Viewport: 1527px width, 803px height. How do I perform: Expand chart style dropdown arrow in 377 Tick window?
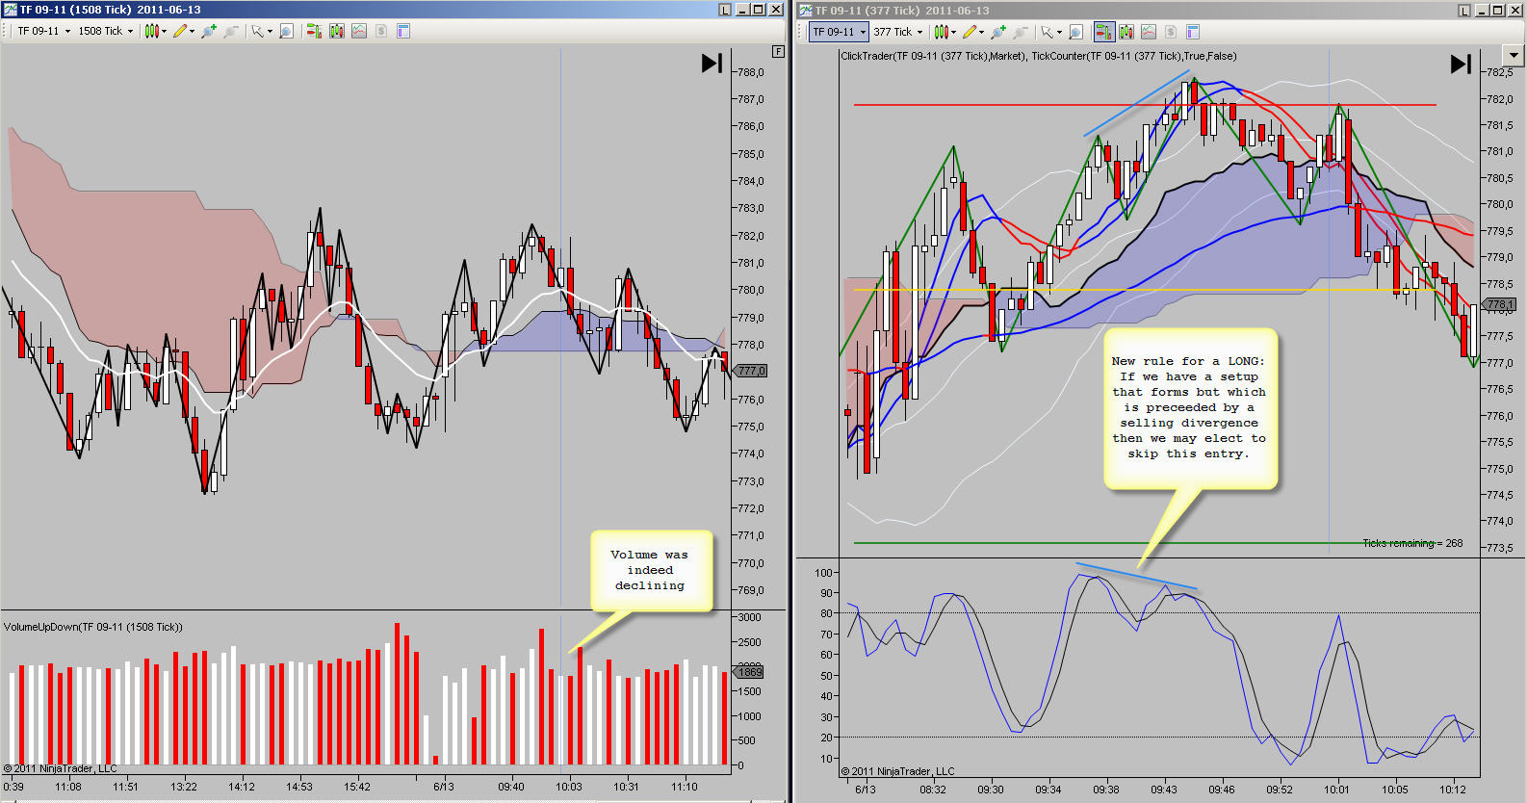(x=953, y=32)
